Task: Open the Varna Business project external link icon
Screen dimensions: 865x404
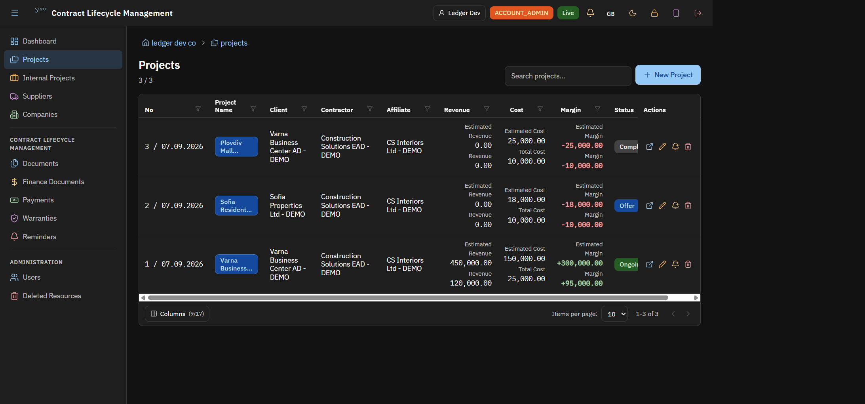Action: [x=650, y=264]
